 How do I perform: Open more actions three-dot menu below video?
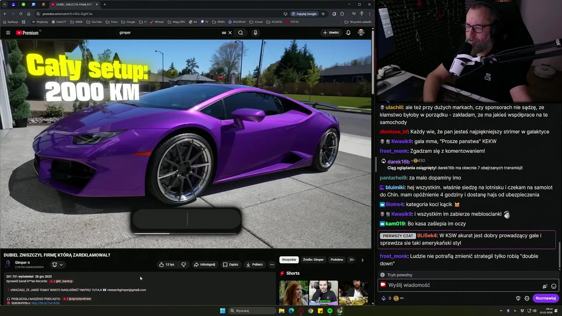pos(272,265)
